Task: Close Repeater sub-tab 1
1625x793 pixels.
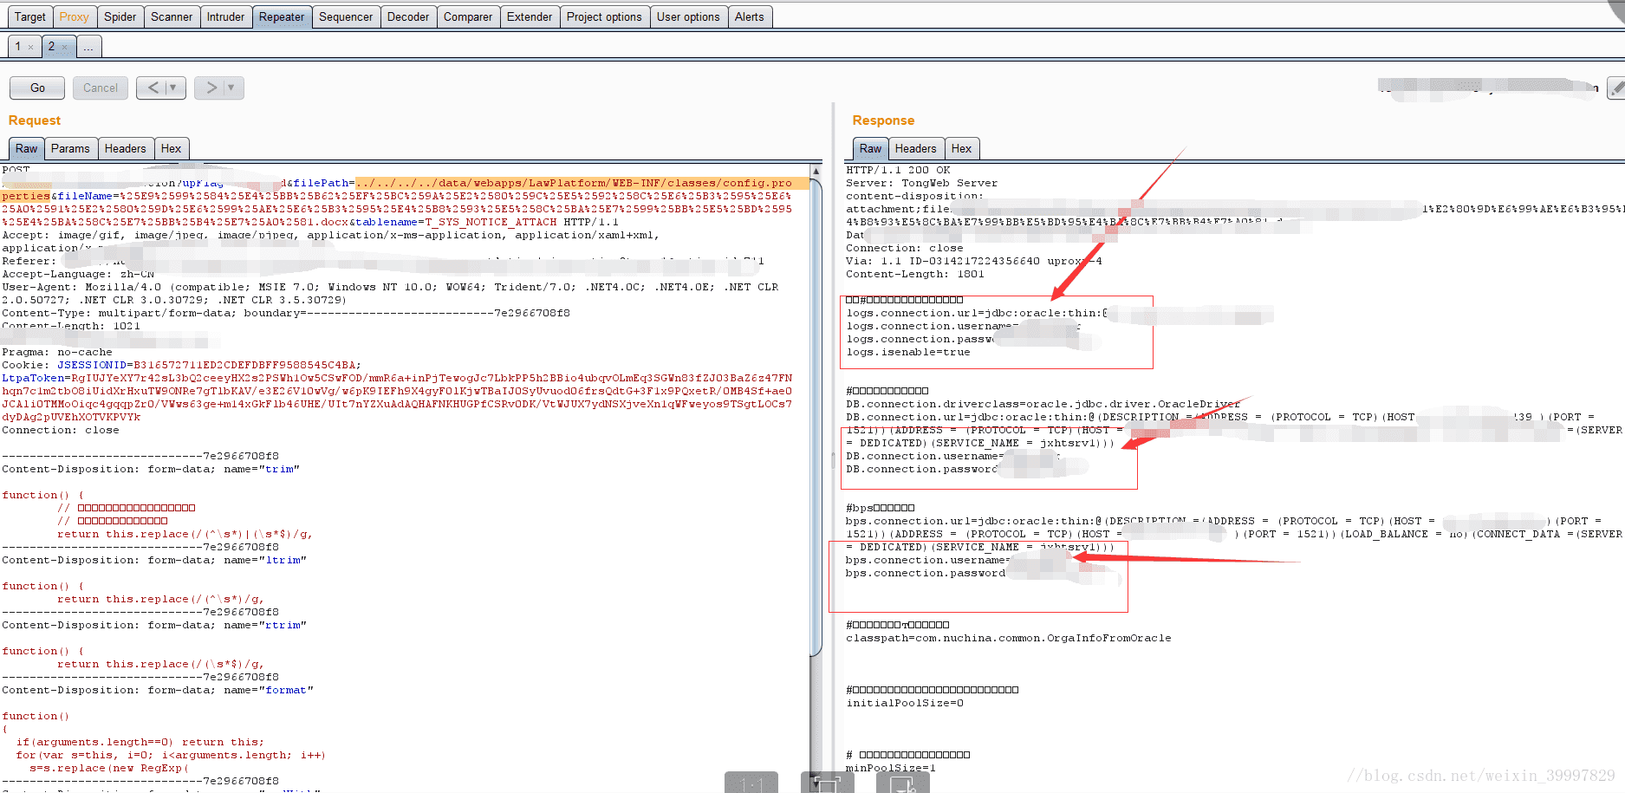Action: point(31,48)
